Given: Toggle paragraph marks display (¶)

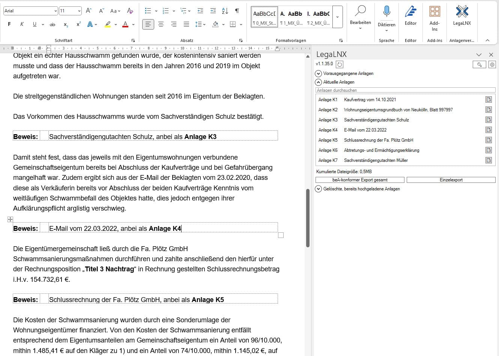Looking at the screenshot, I should tap(237, 11).
